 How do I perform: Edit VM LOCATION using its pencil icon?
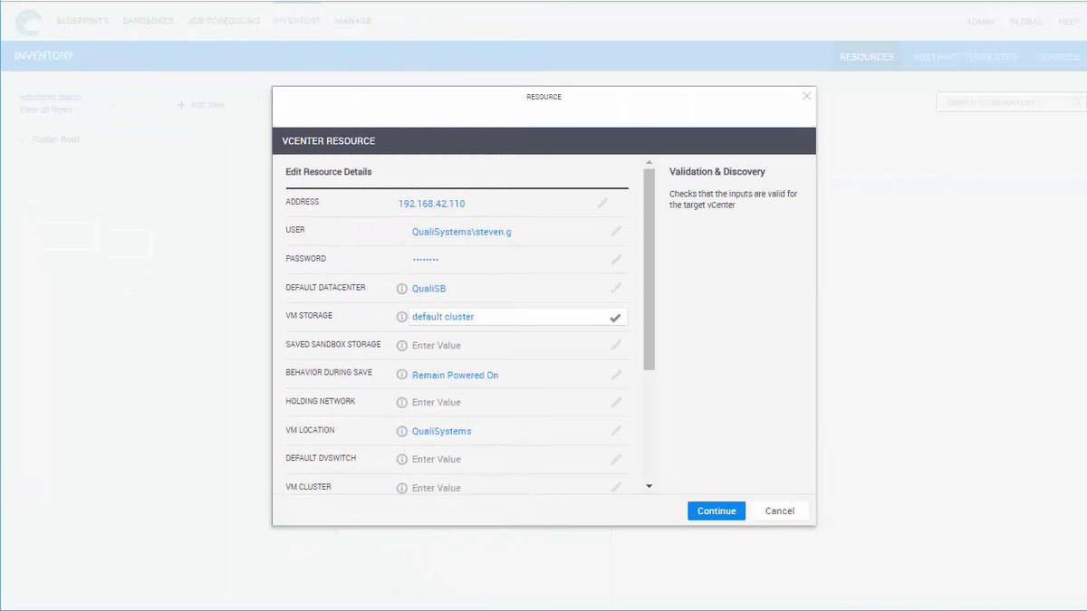[x=616, y=431]
